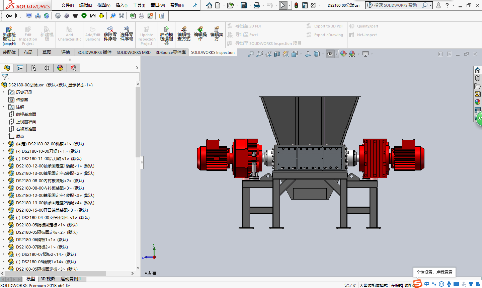Viewport: 482px width, 288px height.
Task: Open the DisplayManager color ball tab
Action: [60, 68]
